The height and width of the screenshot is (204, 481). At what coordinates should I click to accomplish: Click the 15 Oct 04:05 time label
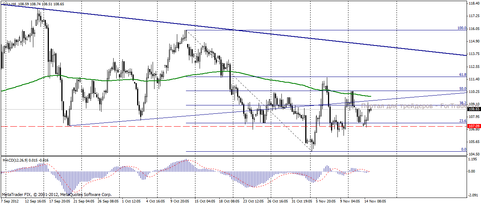pos(206,201)
